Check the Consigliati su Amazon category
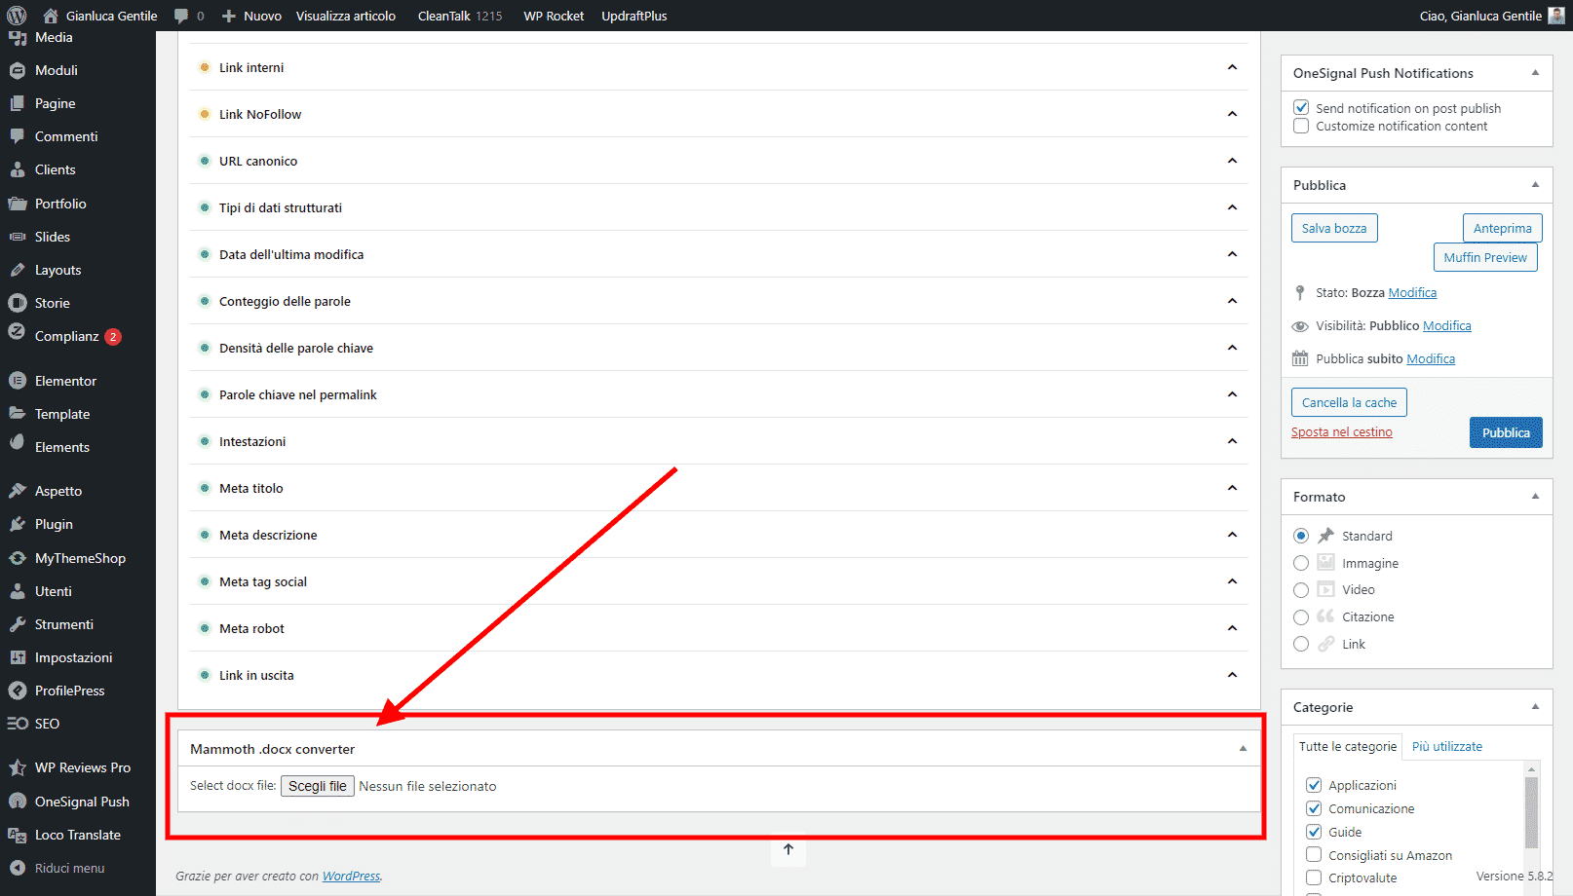The image size is (1573, 896). pyautogui.click(x=1314, y=855)
